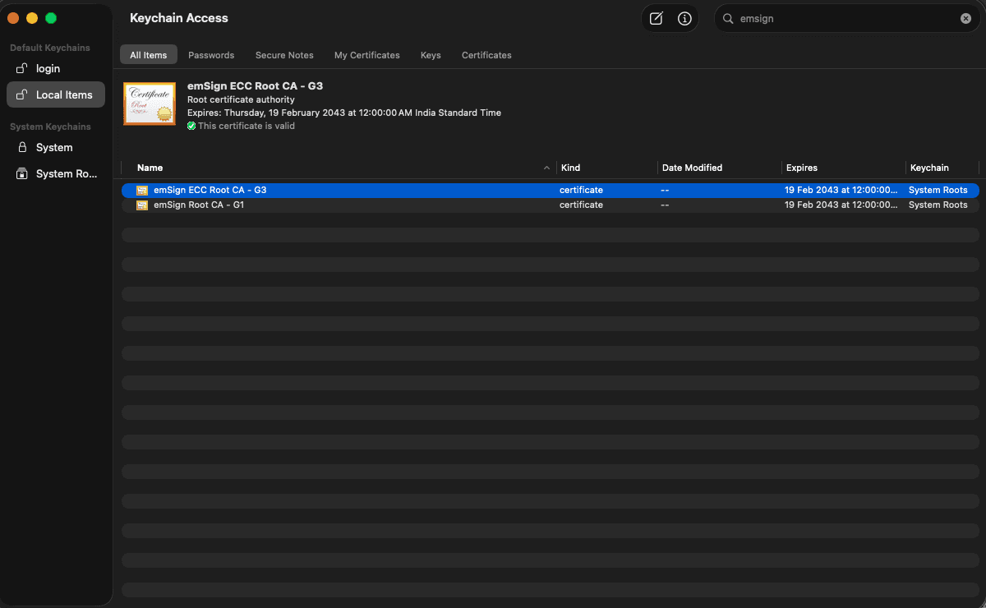The height and width of the screenshot is (608, 986).
Task: Click the 'System Keychains' sidebar heading
Action: (50, 127)
